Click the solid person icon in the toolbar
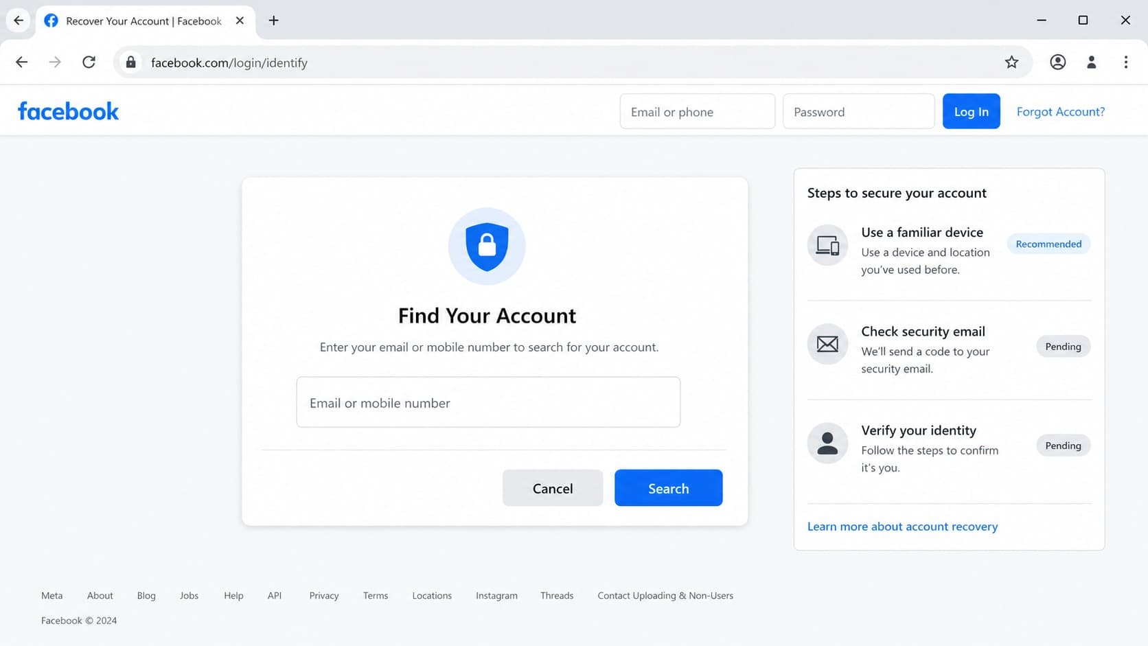1148x646 pixels. click(x=1091, y=62)
